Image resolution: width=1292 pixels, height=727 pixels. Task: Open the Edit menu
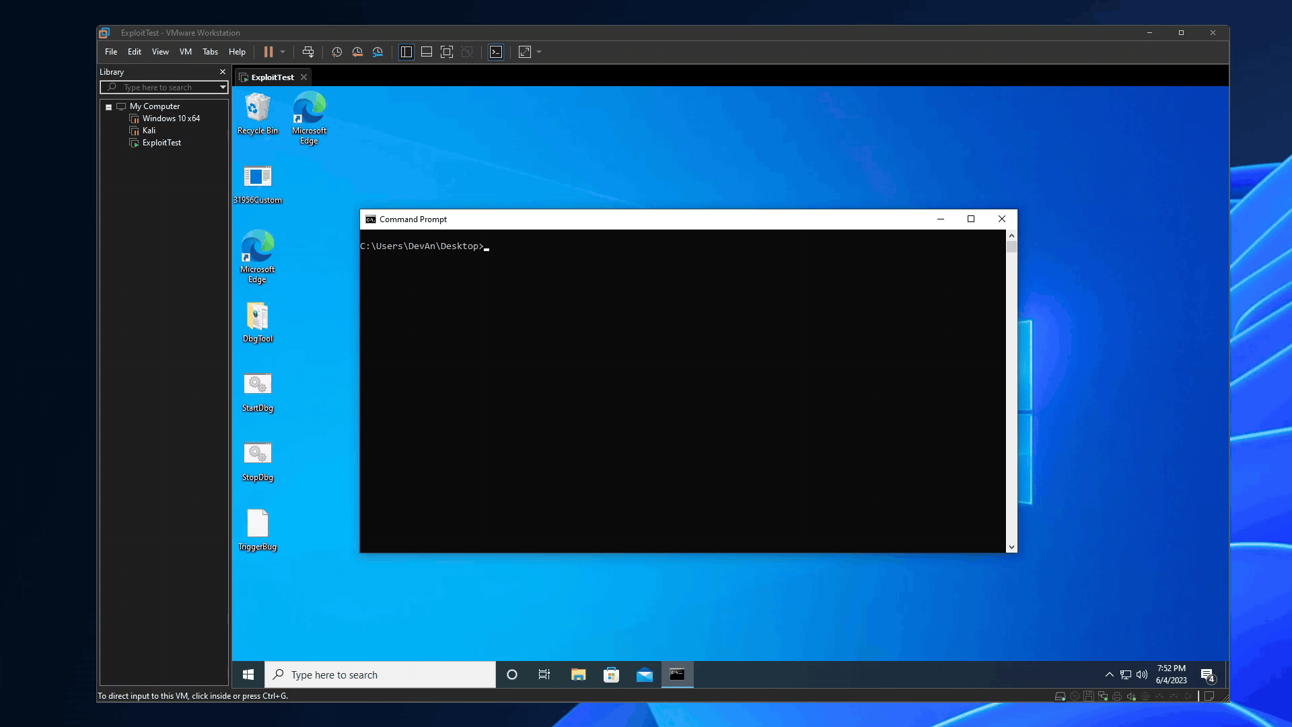[x=135, y=52]
